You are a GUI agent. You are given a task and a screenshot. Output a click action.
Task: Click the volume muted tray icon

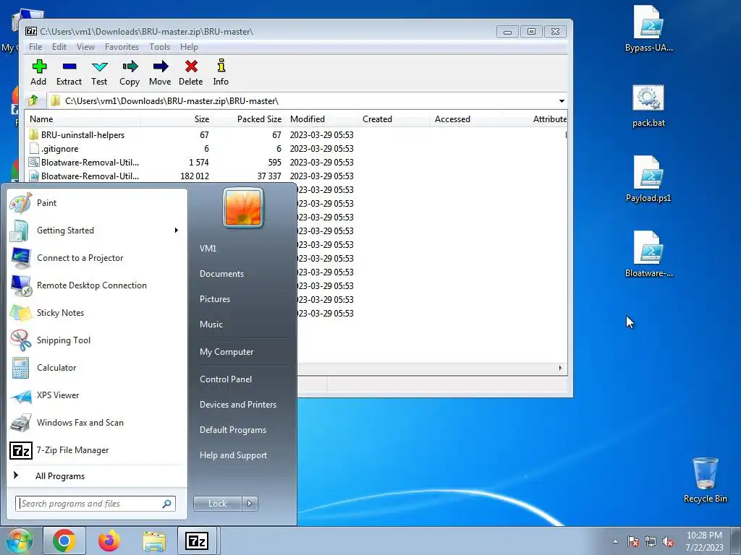tap(668, 542)
